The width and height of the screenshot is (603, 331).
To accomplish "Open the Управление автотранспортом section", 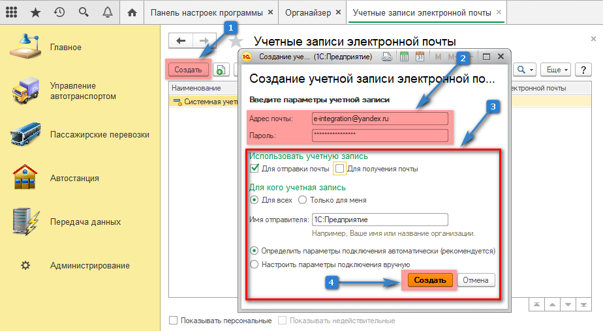I will point(73,91).
